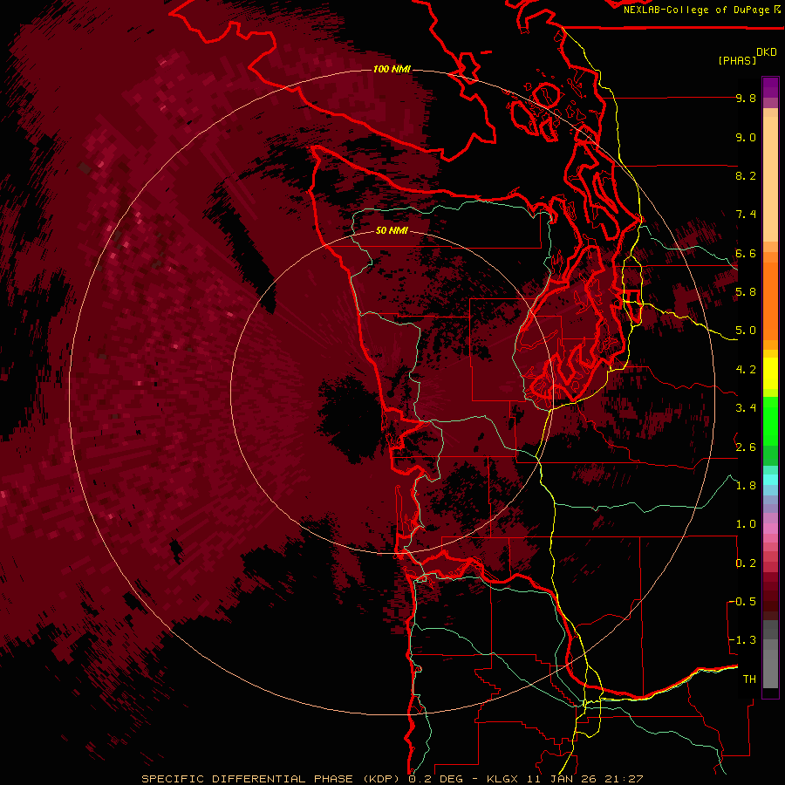The width and height of the screenshot is (785, 785).
Task: Click the 6.6 scale value
Action: (746, 253)
